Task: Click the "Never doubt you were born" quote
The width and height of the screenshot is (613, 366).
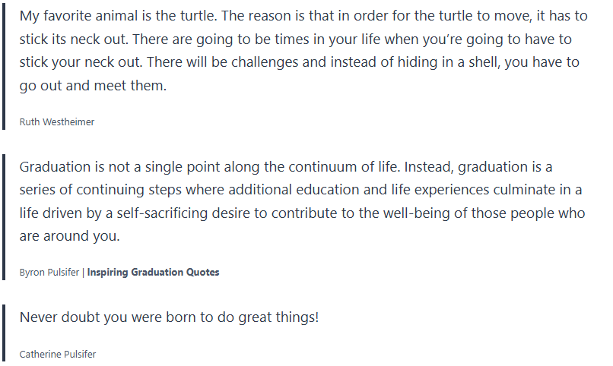Action: point(169,317)
